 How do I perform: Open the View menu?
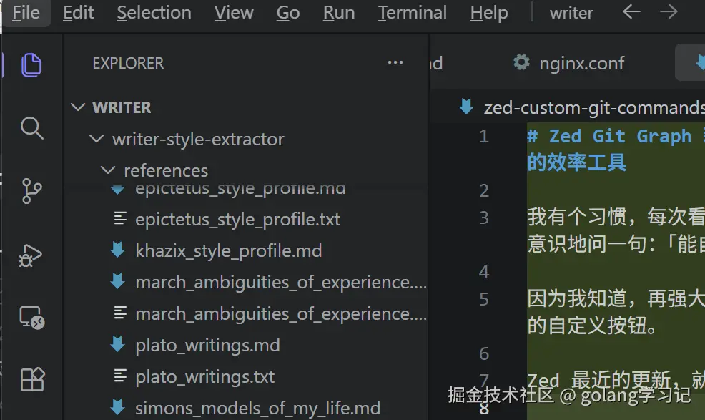pyautogui.click(x=233, y=13)
